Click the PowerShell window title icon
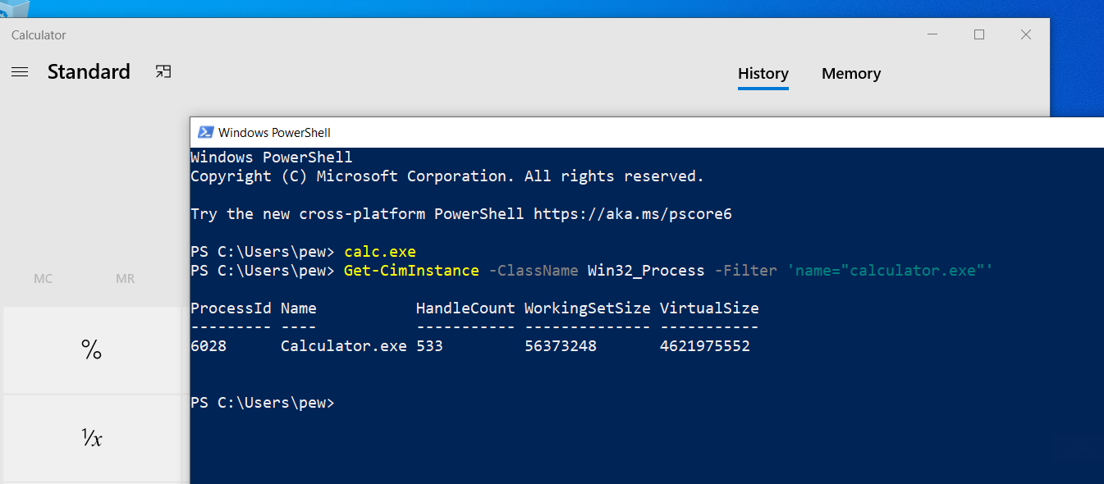 coord(204,132)
